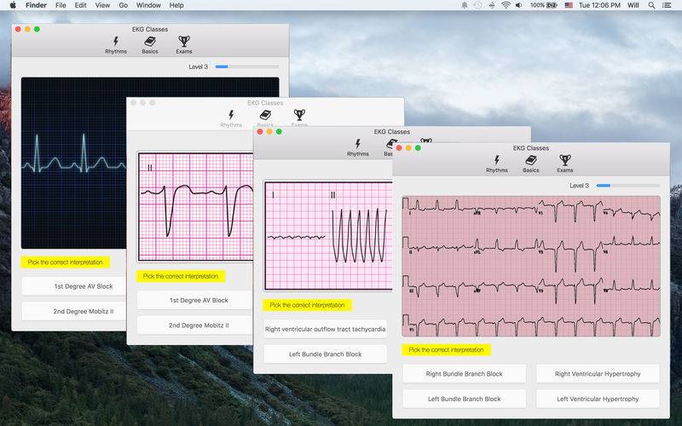The width and height of the screenshot is (682, 426).
Task: Choose 2nd Degree Mobitz II in back-left window
Action: pyautogui.click(x=74, y=311)
